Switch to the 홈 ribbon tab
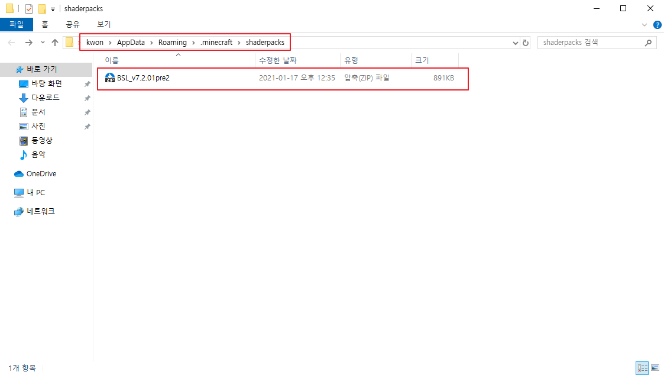Image resolution: width=664 pixels, height=375 pixels. pos(45,25)
